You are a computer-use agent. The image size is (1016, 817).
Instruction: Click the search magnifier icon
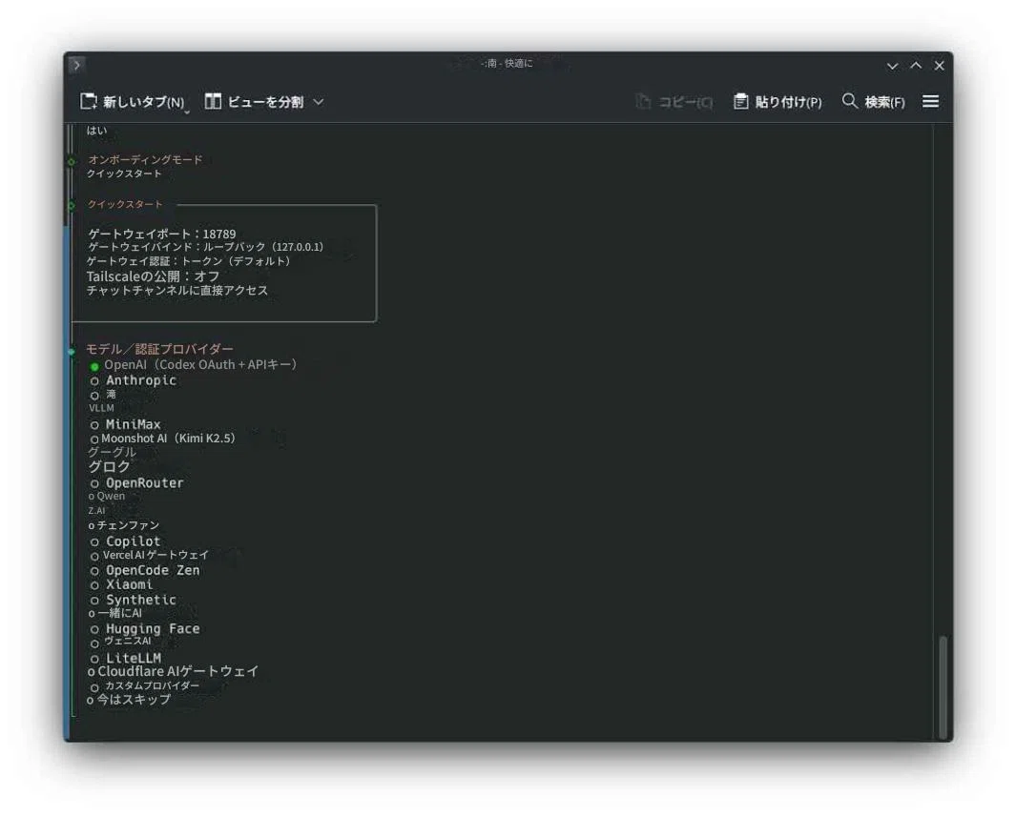(x=849, y=100)
